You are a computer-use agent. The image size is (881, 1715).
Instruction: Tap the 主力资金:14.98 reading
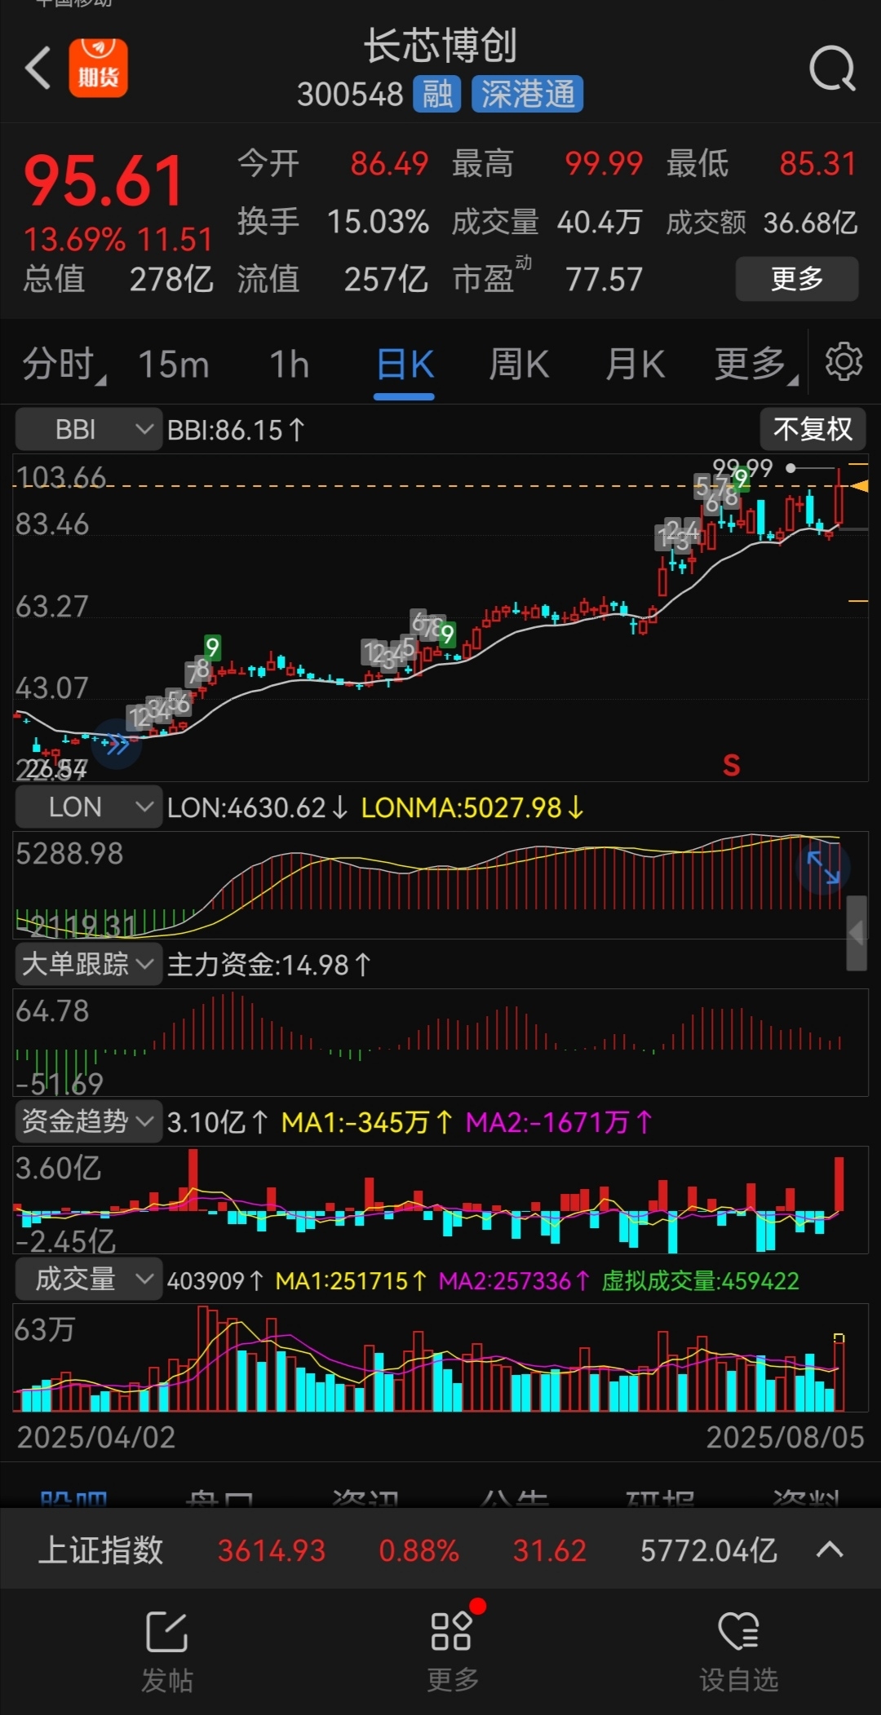point(269,966)
